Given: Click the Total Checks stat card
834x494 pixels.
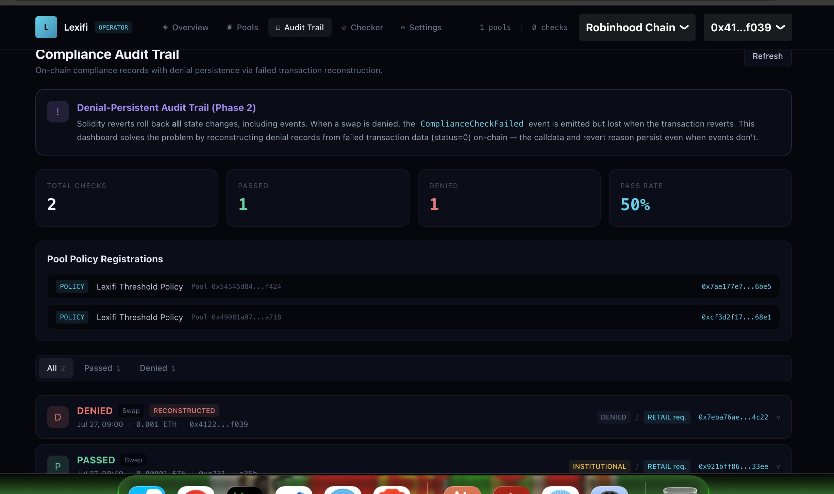Looking at the screenshot, I should tap(127, 198).
